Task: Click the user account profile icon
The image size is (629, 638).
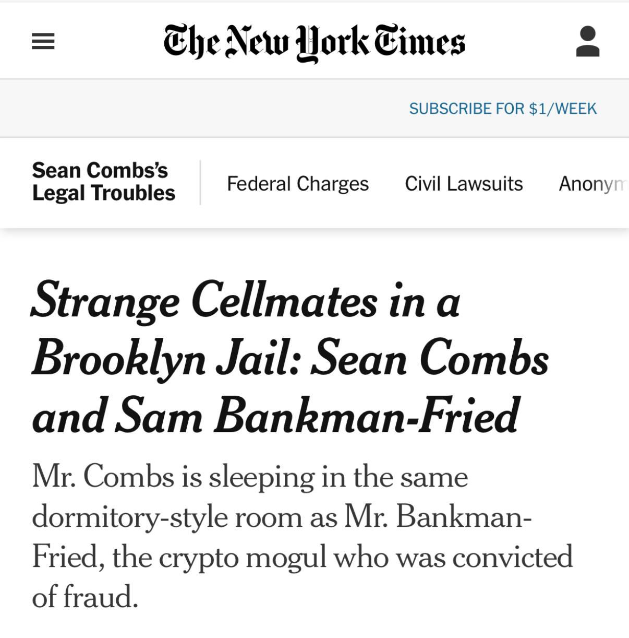Action: (x=587, y=42)
